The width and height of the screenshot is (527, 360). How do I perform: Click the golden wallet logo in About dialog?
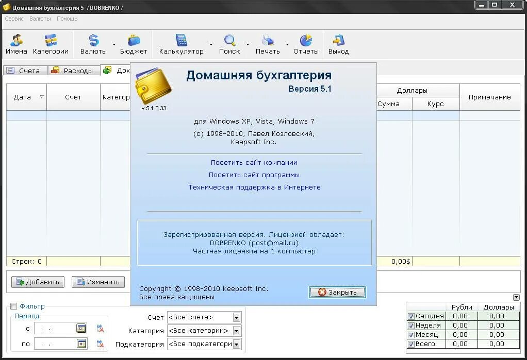coord(153,85)
